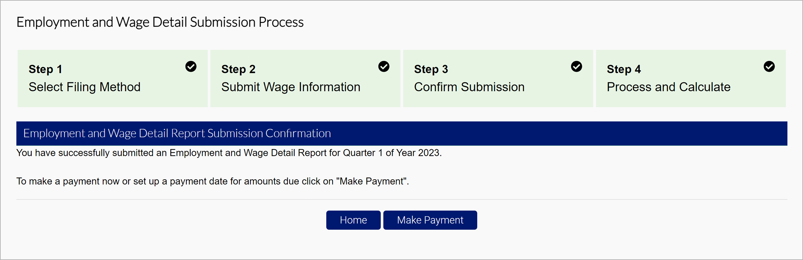The image size is (803, 260).
Task: Select the Step 2 heading
Action: coord(238,69)
